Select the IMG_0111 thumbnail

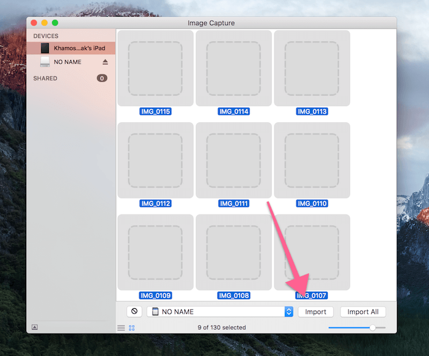click(234, 160)
